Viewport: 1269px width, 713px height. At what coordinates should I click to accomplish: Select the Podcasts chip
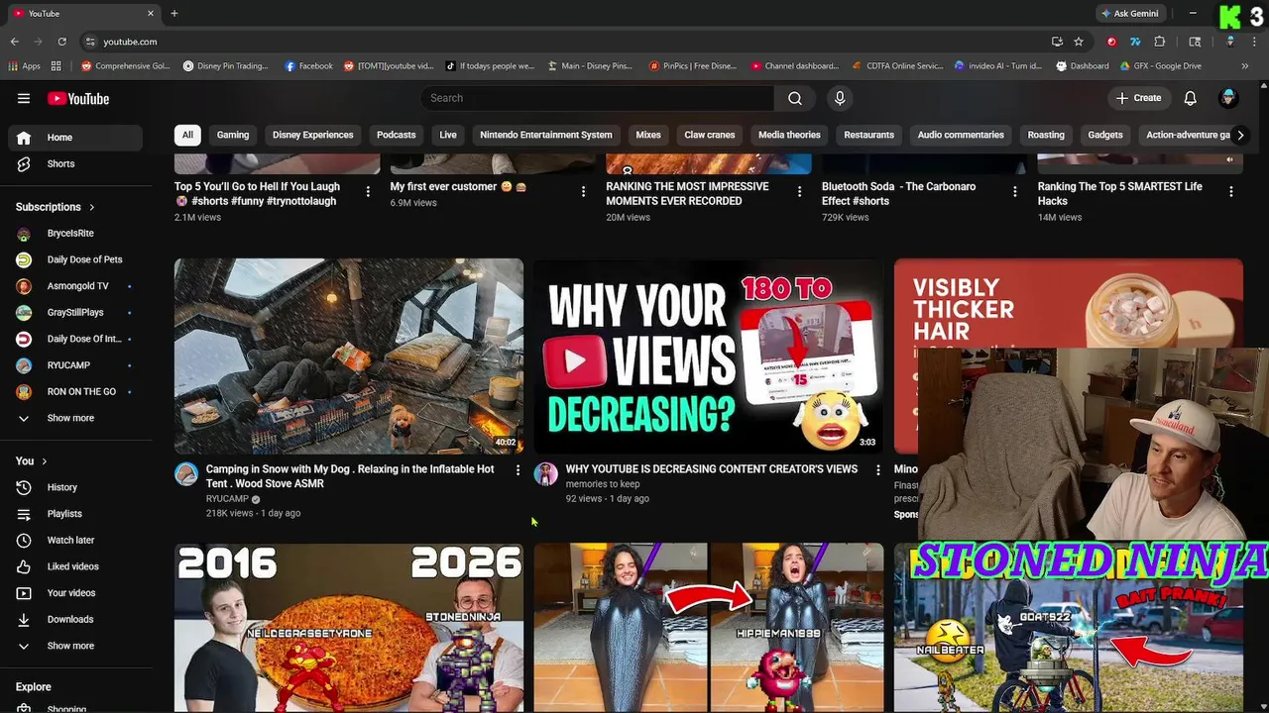[x=396, y=135]
